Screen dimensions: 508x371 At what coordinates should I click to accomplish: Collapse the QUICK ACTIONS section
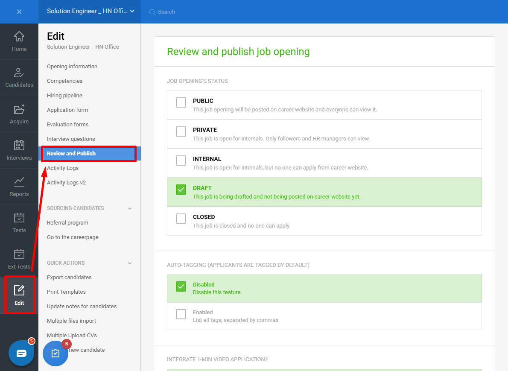coord(130,263)
